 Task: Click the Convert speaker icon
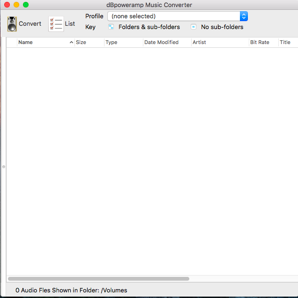tap(12, 24)
